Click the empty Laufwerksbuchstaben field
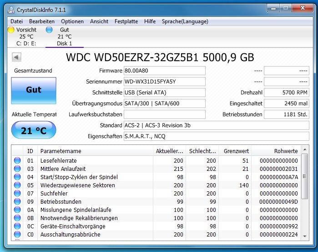318x252 pixels. tap(165, 114)
